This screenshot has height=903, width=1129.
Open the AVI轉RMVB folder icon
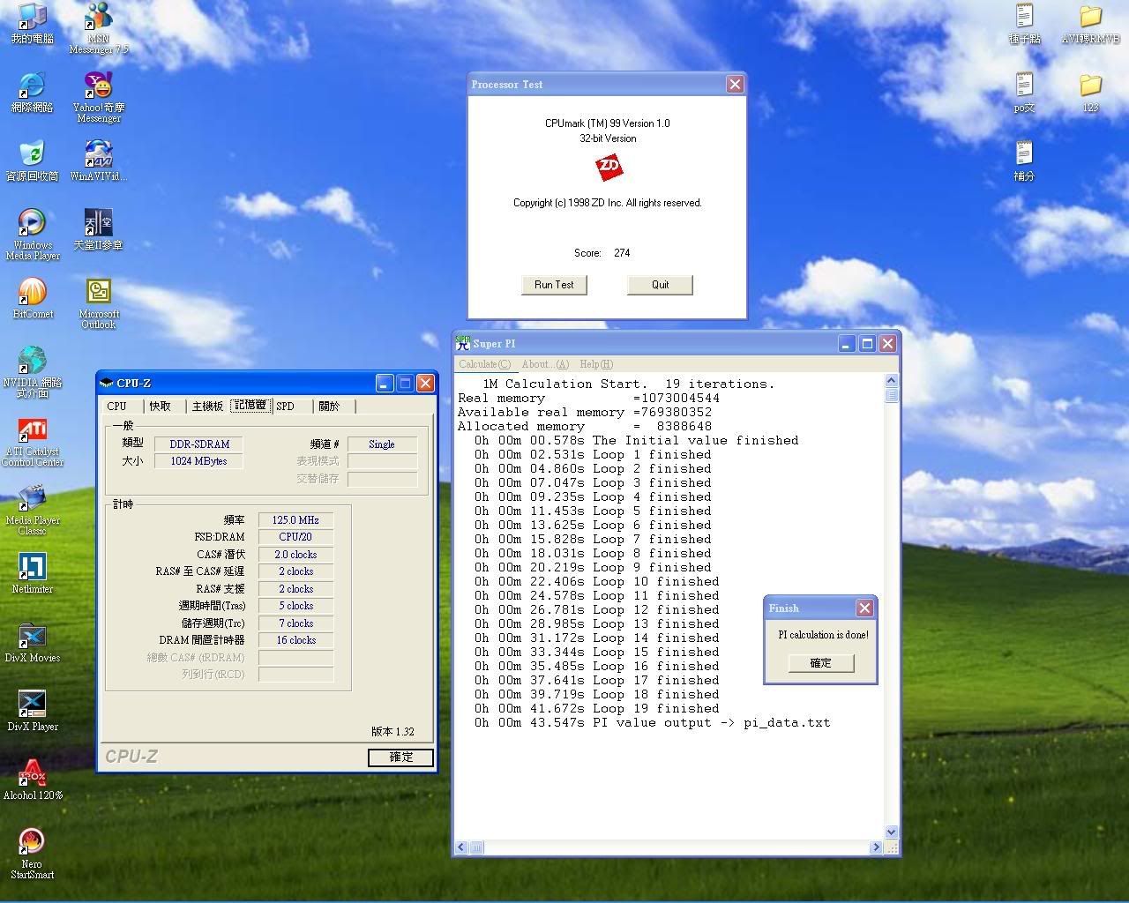tap(1090, 24)
